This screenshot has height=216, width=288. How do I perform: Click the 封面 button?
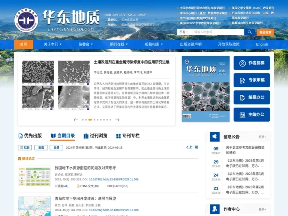(x=41, y=148)
